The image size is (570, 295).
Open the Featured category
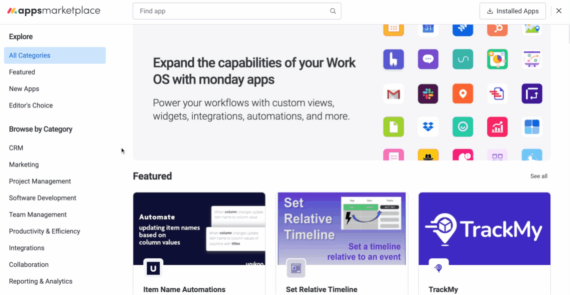(22, 72)
